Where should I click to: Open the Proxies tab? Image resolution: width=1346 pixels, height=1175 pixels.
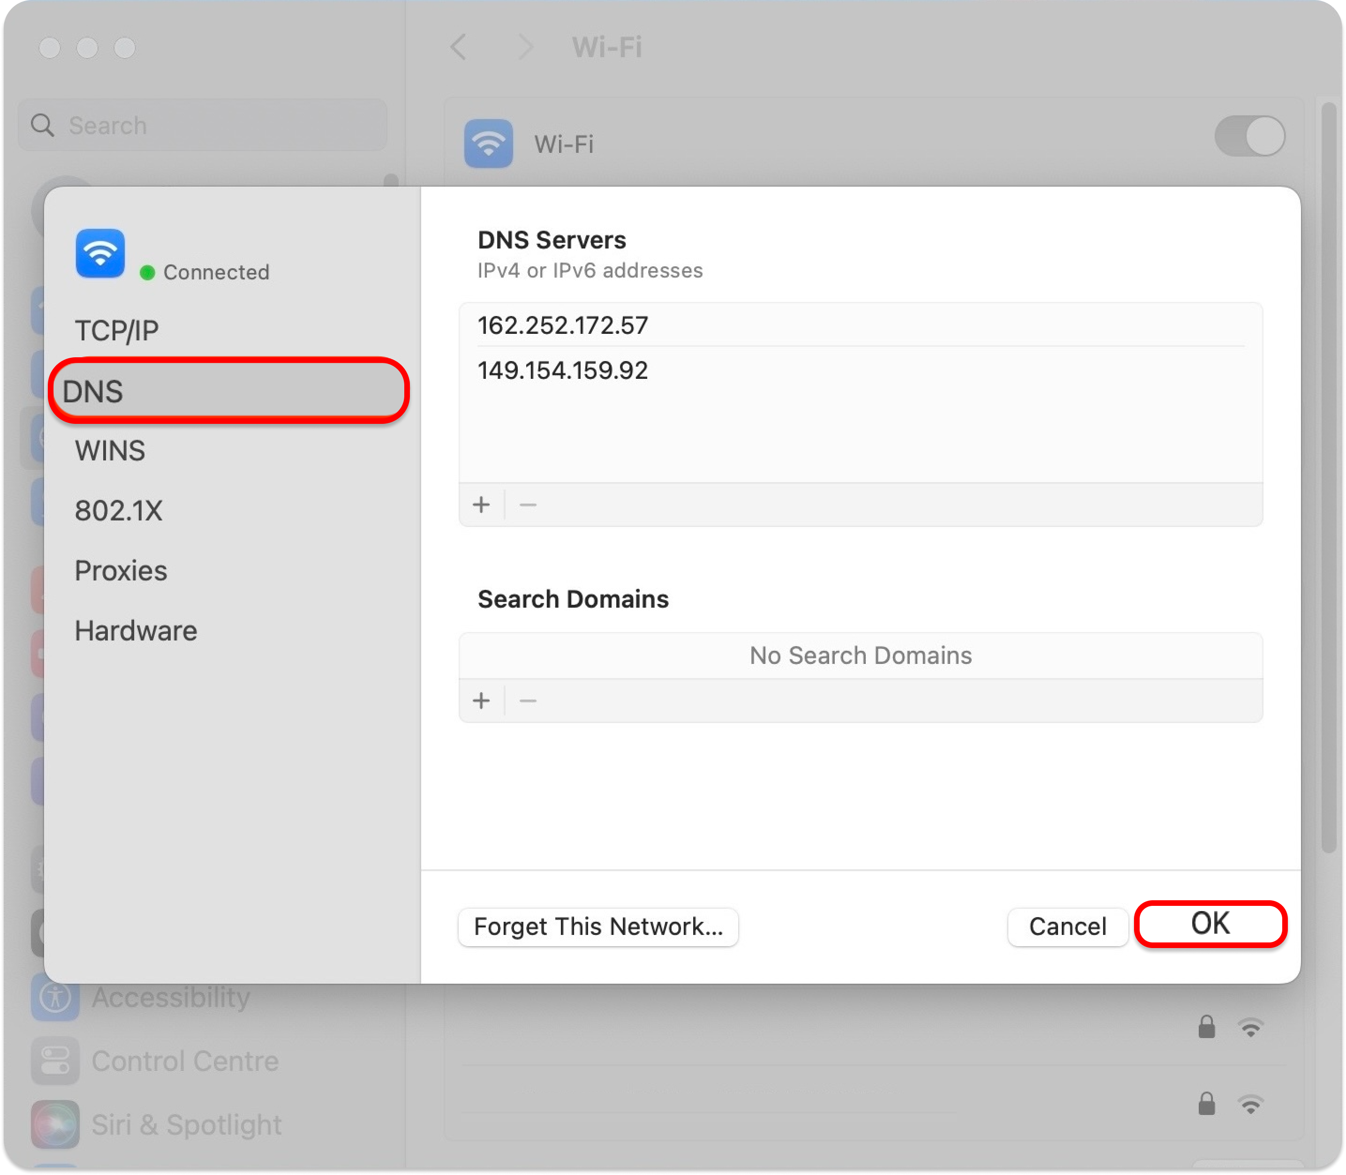[121, 571]
